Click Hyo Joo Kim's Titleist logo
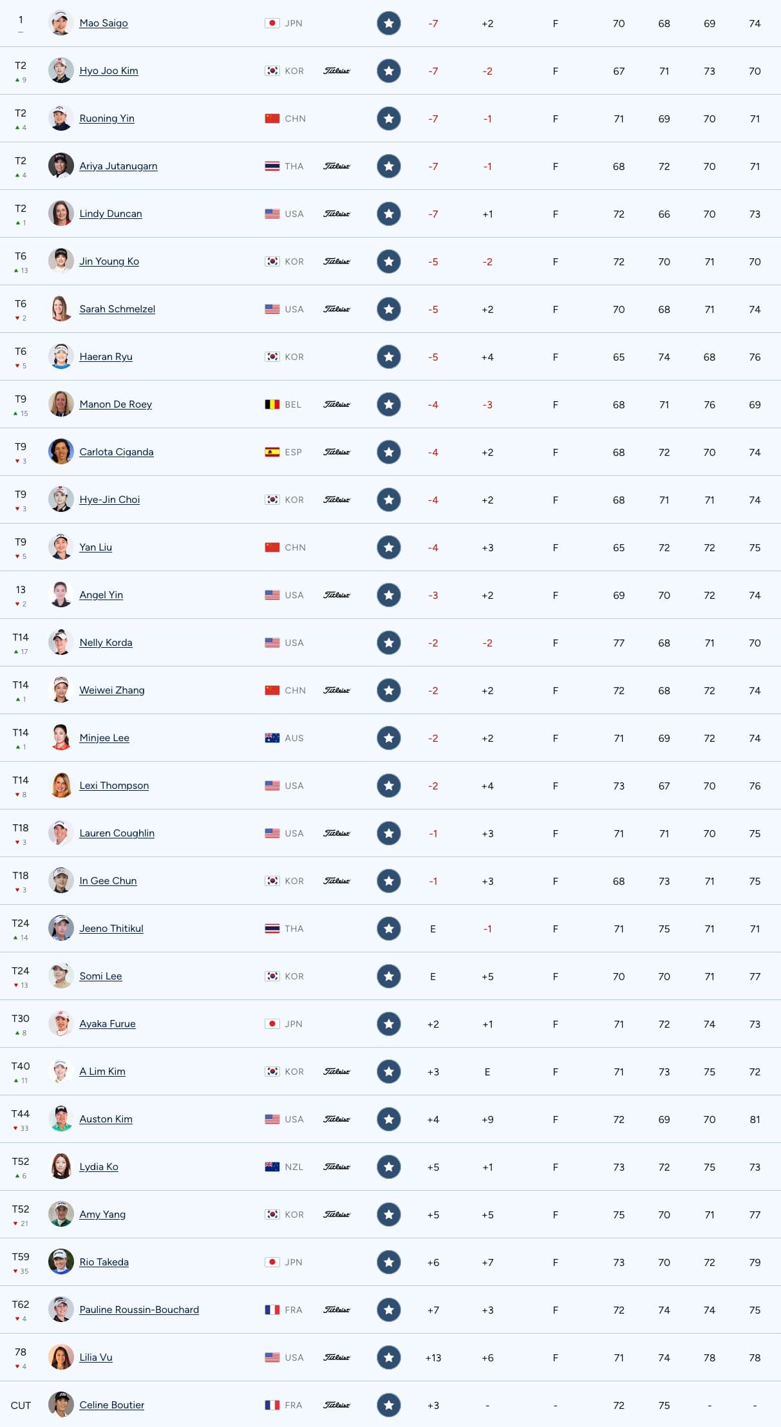 point(337,71)
